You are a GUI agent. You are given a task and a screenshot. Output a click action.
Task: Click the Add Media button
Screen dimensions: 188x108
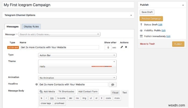click(47, 91)
